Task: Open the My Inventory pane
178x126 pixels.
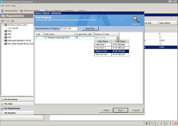Action: pyautogui.click(x=17, y=100)
